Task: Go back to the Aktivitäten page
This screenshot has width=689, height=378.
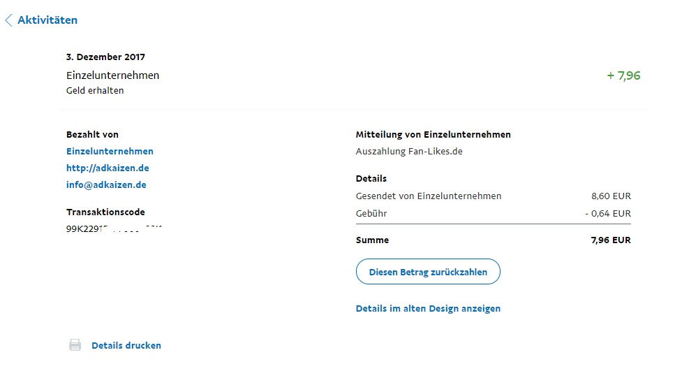Action: [x=47, y=20]
